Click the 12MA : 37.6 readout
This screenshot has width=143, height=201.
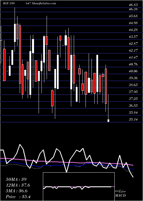(x=18, y=185)
